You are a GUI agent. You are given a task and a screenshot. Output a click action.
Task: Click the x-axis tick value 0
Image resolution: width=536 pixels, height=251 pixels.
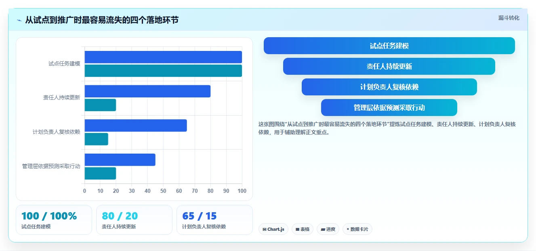(x=84, y=191)
